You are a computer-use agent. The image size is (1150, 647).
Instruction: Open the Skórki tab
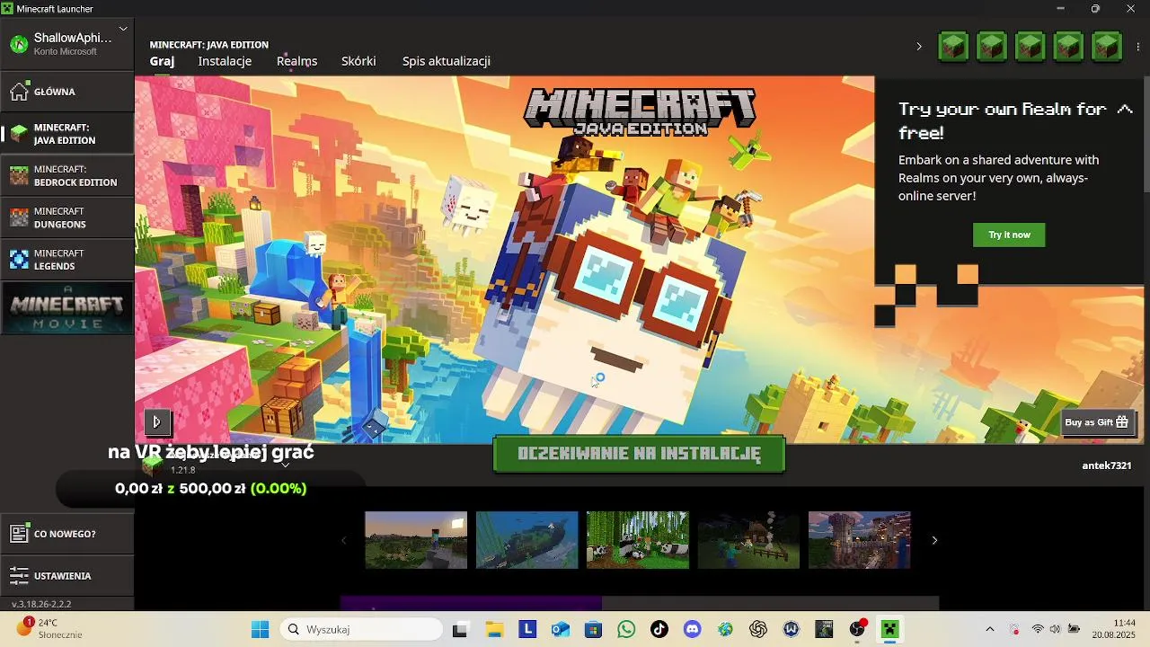[x=358, y=61]
